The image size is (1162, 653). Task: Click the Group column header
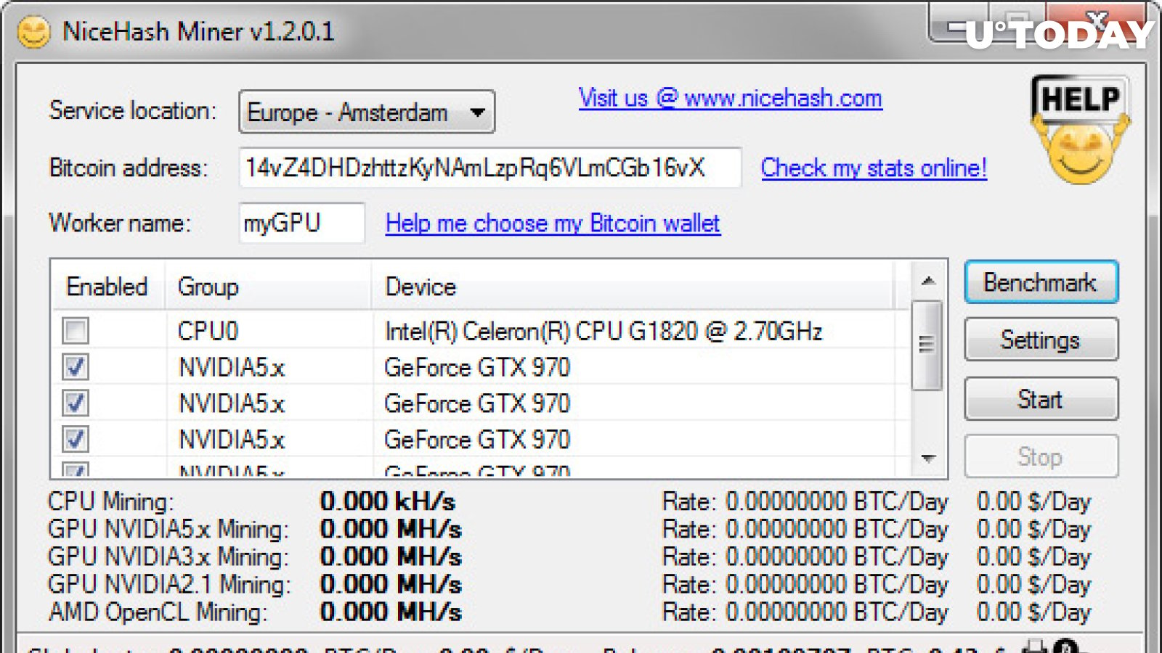(x=268, y=287)
